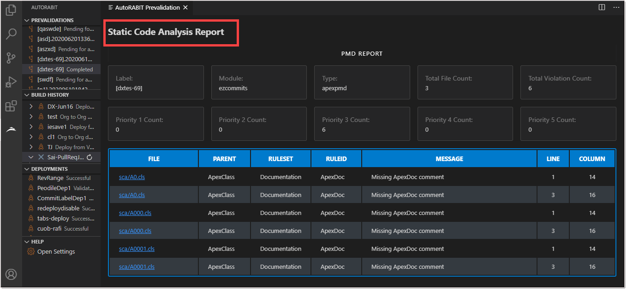Screen dimensions: 627x290
Task: Open the Run and Debug icon
Action: click(x=11, y=82)
